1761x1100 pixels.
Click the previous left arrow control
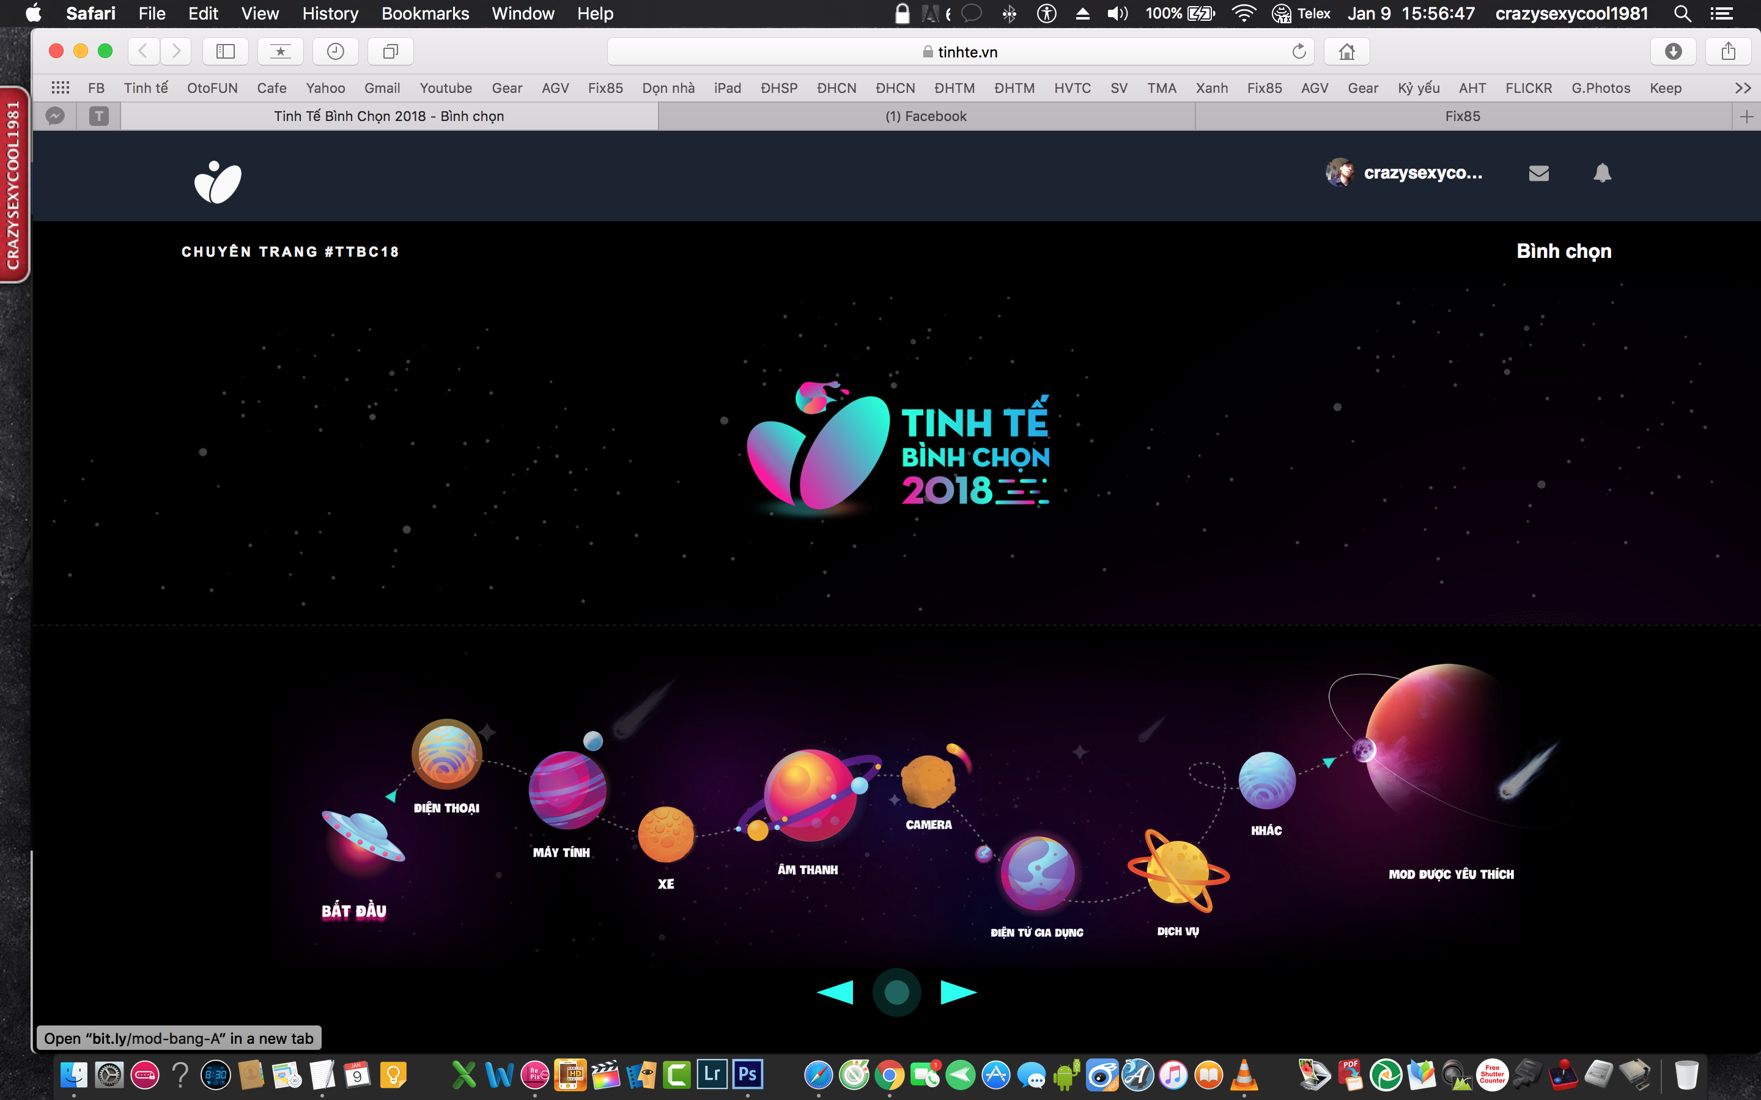[835, 992]
